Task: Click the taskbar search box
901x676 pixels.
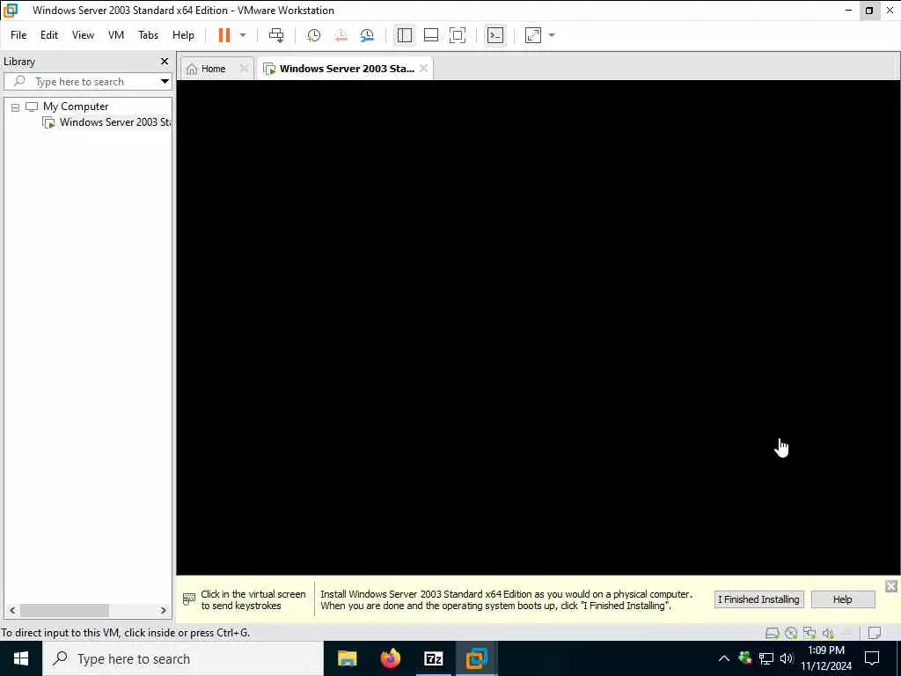Action: click(183, 658)
